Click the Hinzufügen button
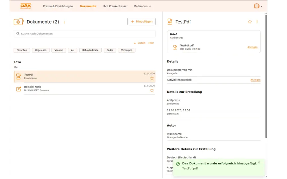The height and width of the screenshot is (179, 287). tap(142, 22)
